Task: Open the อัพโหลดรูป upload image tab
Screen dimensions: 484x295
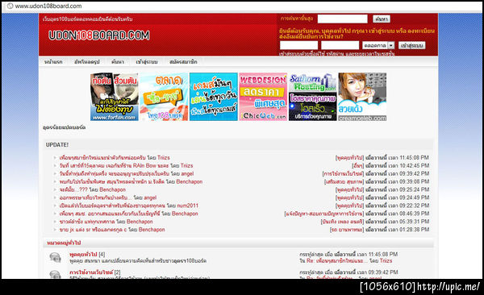Action: click(87, 62)
